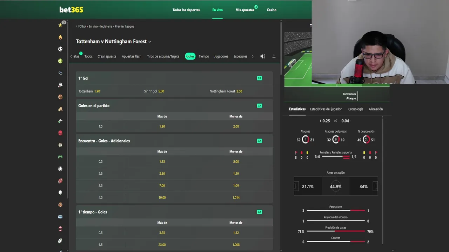Screen dimensions: 449x252
Task: Select the green gamepad esports icon
Action: click(60, 157)
